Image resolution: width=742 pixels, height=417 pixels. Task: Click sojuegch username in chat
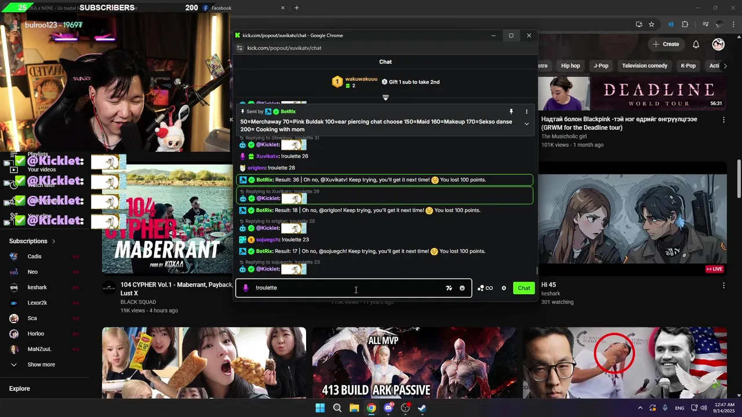click(x=267, y=240)
